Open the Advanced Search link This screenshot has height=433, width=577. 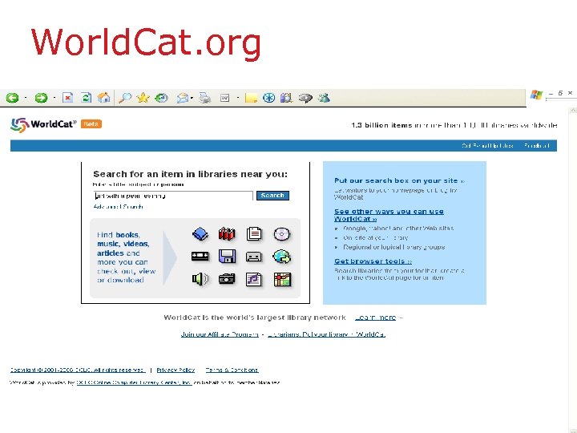point(119,207)
